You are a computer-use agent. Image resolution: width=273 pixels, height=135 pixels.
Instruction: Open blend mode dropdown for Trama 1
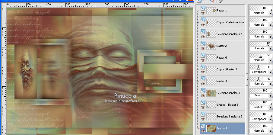coord(270,131)
